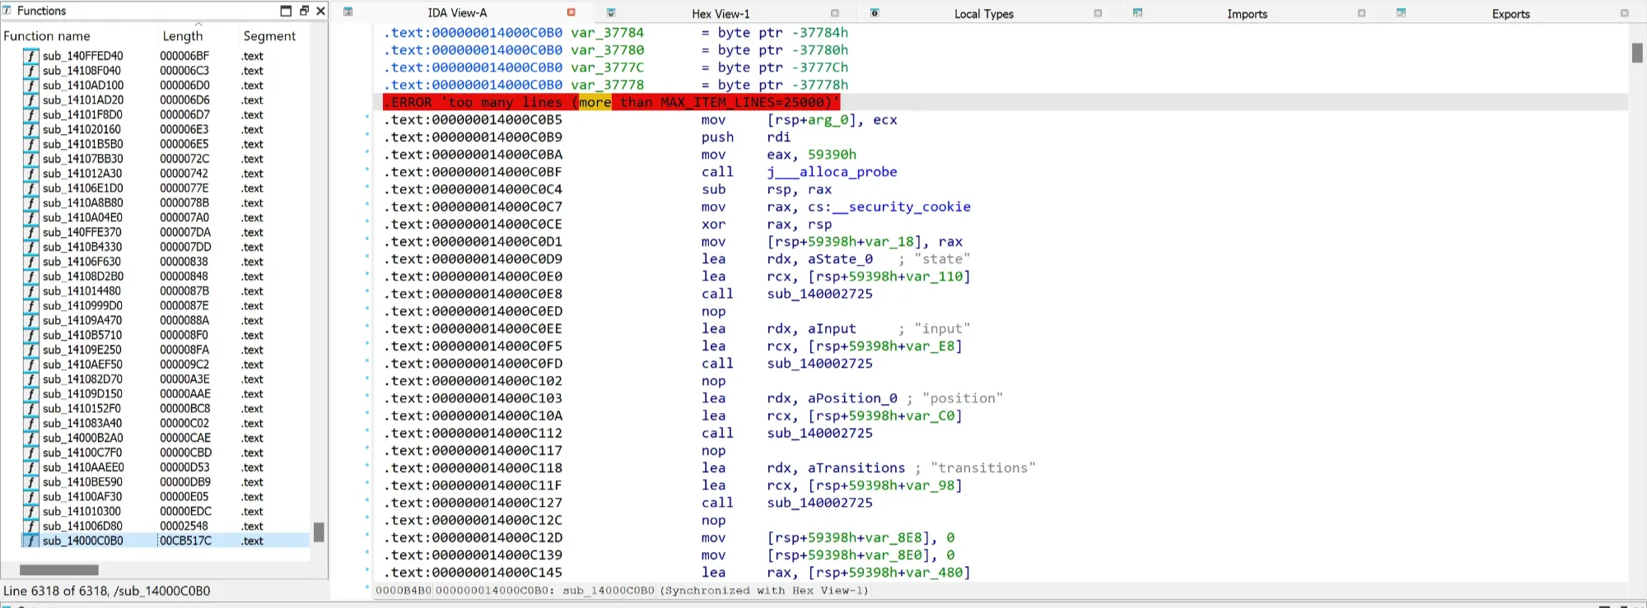Image resolution: width=1647 pixels, height=608 pixels.
Task: Sort by Function name column header
Action: coord(47,36)
